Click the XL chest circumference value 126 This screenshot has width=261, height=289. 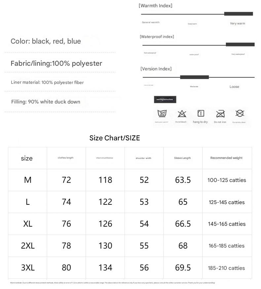(x=105, y=224)
